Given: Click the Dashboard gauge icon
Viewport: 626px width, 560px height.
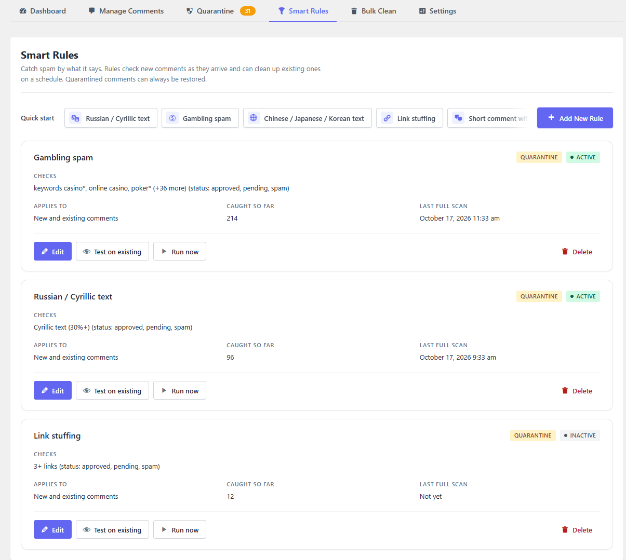Looking at the screenshot, I should coord(23,11).
